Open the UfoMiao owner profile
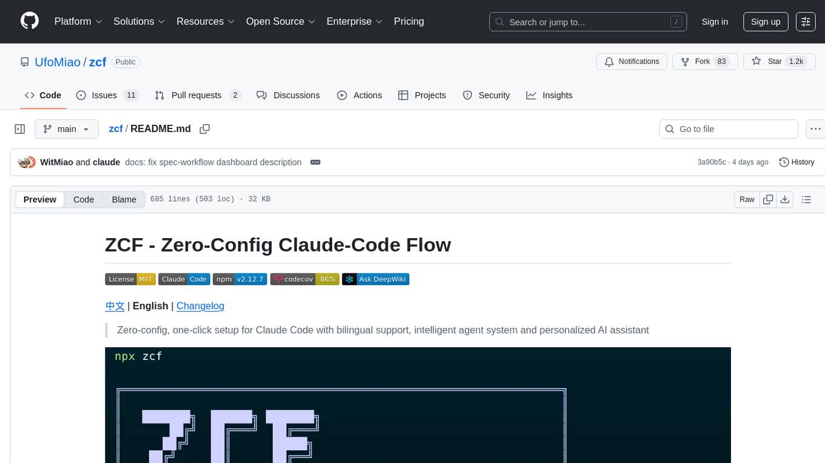 click(x=58, y=62)
